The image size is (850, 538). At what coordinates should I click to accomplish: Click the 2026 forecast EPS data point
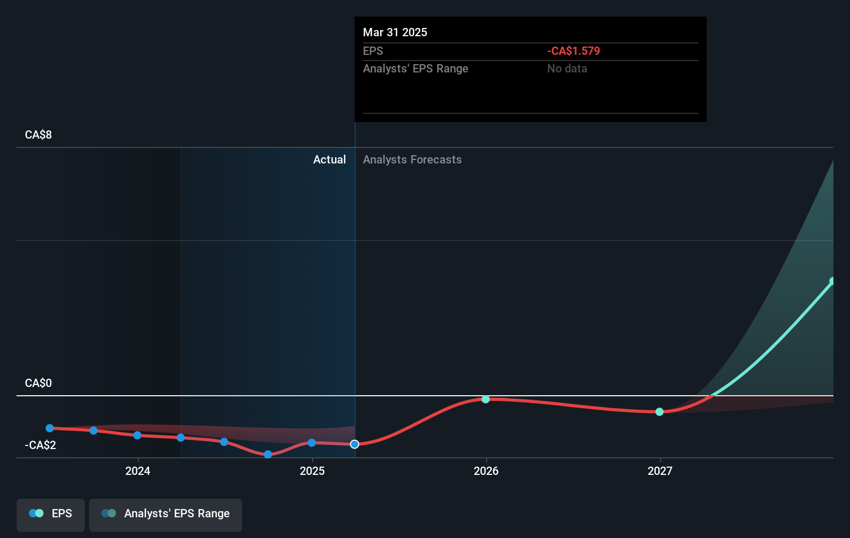[x=486, y=399]
